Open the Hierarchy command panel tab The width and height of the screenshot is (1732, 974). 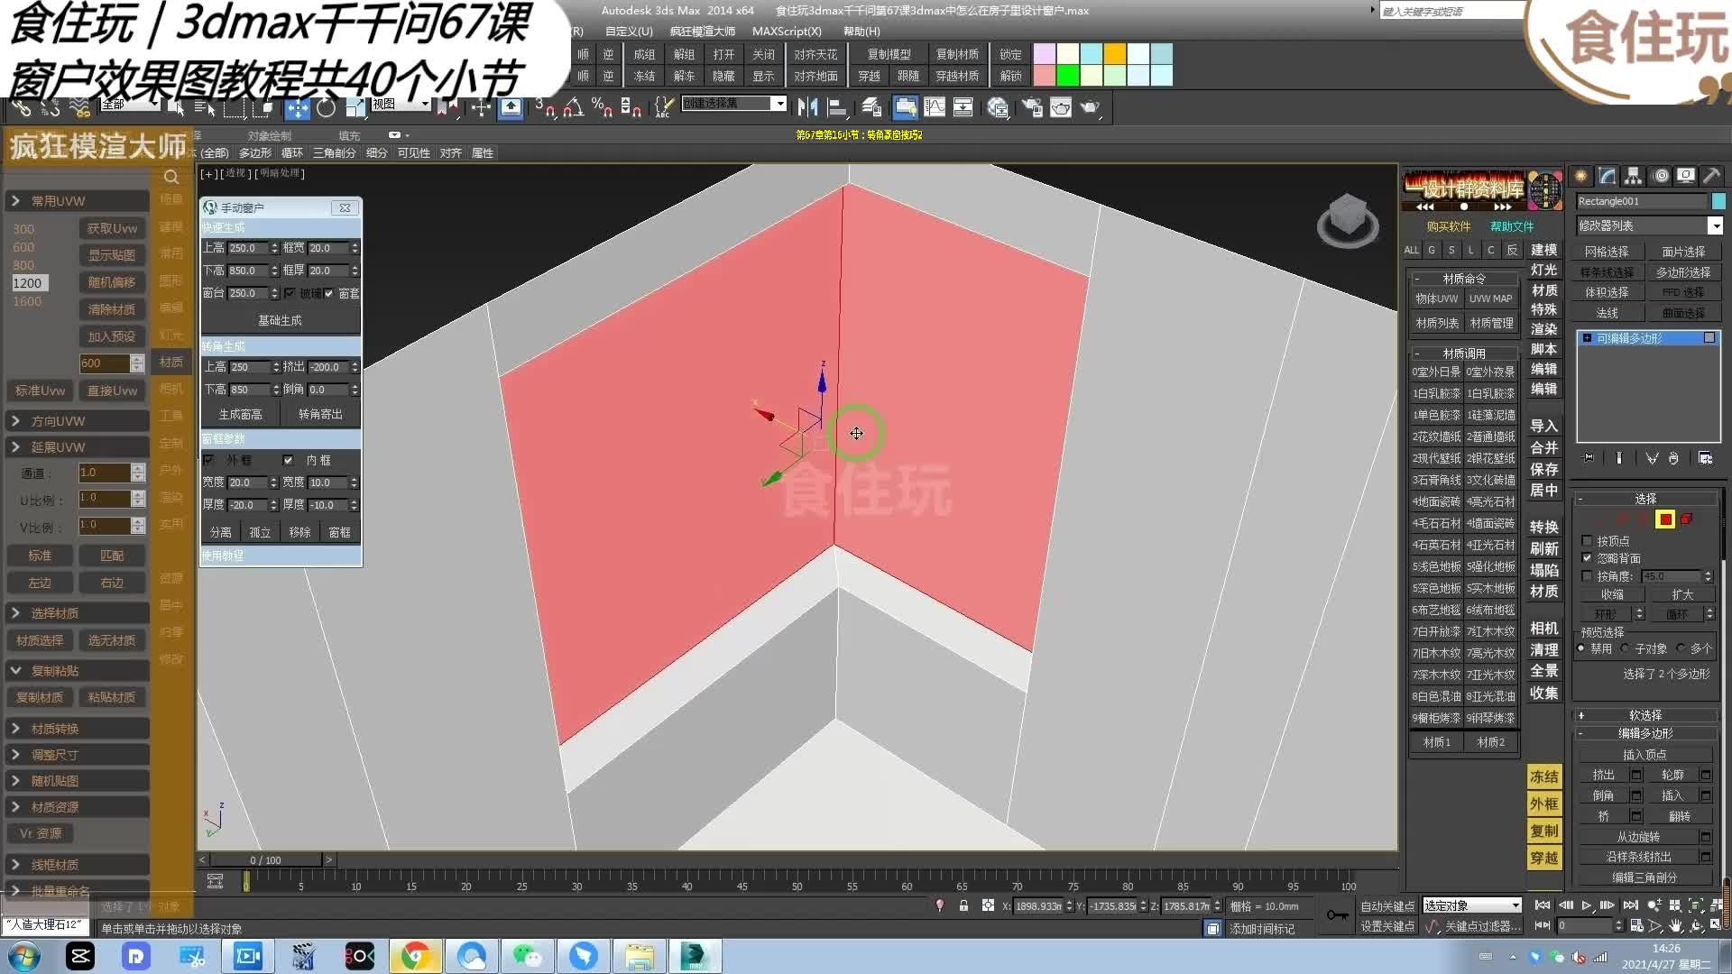point(1633,176)
